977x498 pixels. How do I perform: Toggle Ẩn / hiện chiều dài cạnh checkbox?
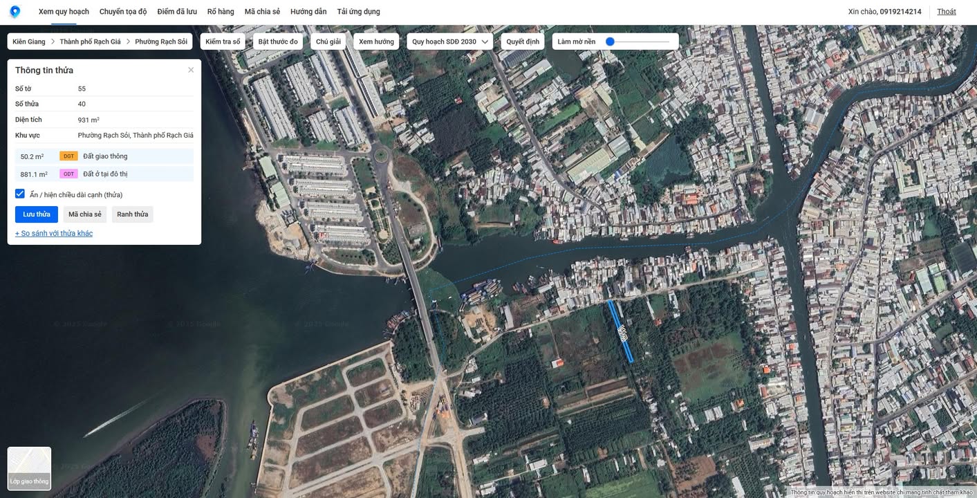(x=20, y=194)
